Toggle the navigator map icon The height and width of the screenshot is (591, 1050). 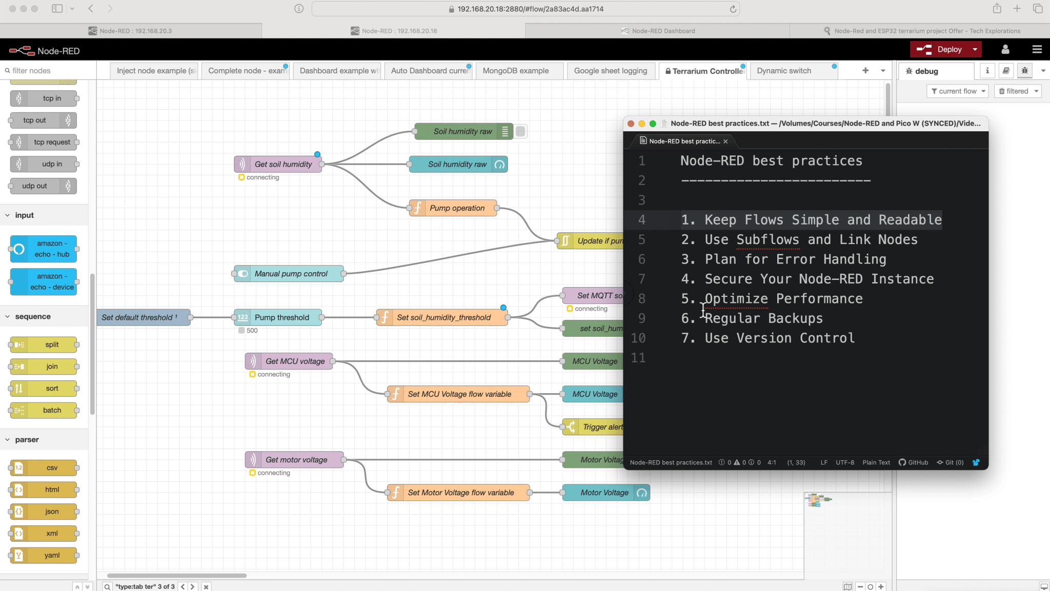(848, 587)
